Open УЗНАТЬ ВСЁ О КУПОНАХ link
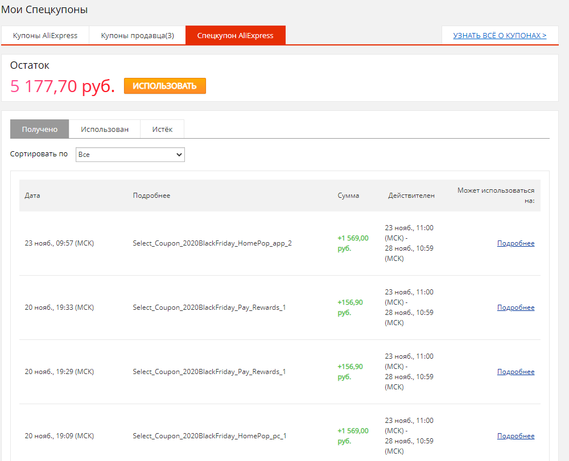This screenshot has height=461, width=569. tap(500, 35)
